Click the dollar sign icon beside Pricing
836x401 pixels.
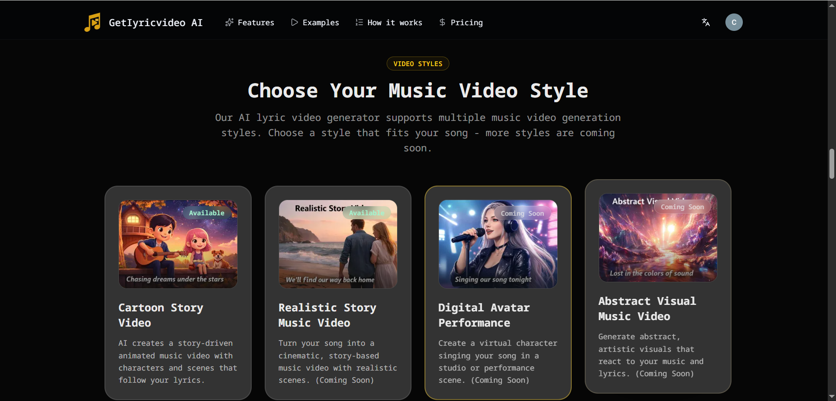coord(443,22)
